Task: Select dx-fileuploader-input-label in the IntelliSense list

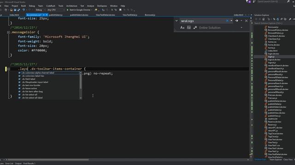Action: (35, 82)
